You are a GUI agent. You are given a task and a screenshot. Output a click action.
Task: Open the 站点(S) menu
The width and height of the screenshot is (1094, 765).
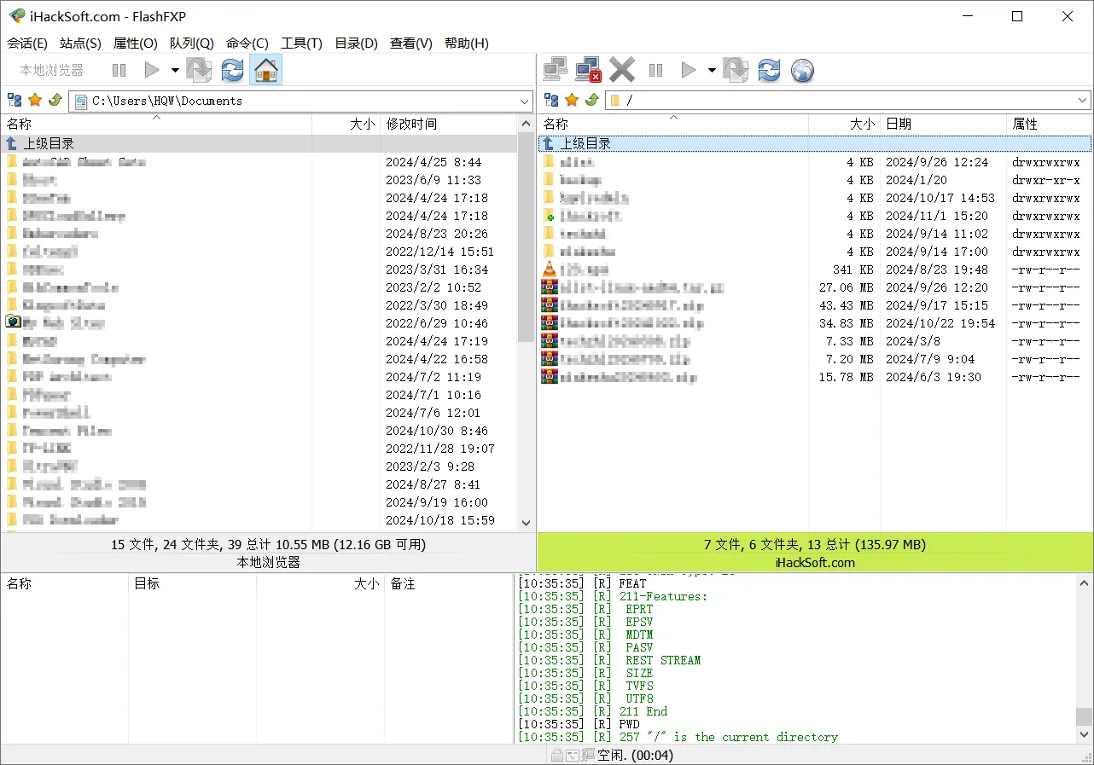pos(80,43)
